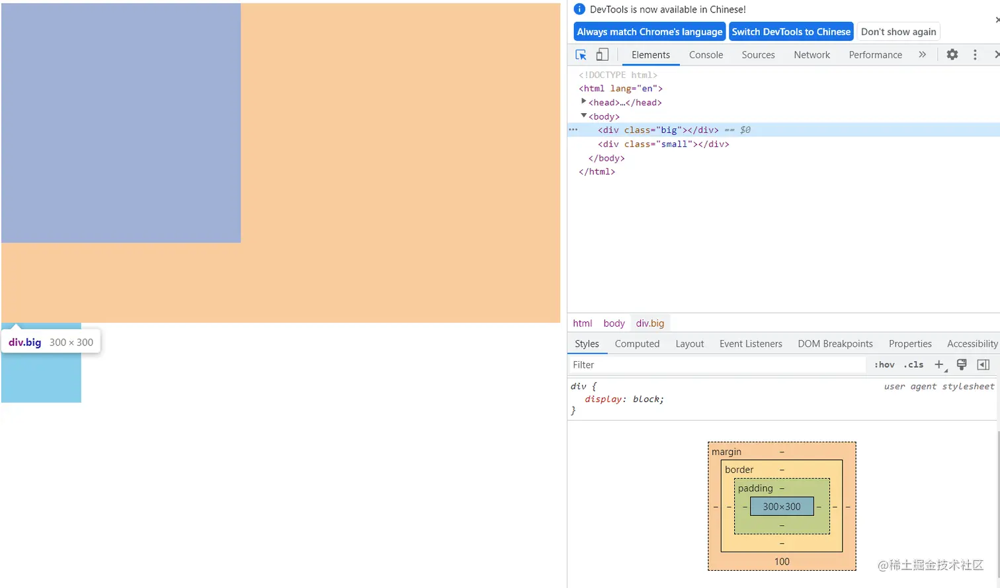Click the info icon in language banner
This screenshot has width=1000, height=588.
(x=579, y=9)
